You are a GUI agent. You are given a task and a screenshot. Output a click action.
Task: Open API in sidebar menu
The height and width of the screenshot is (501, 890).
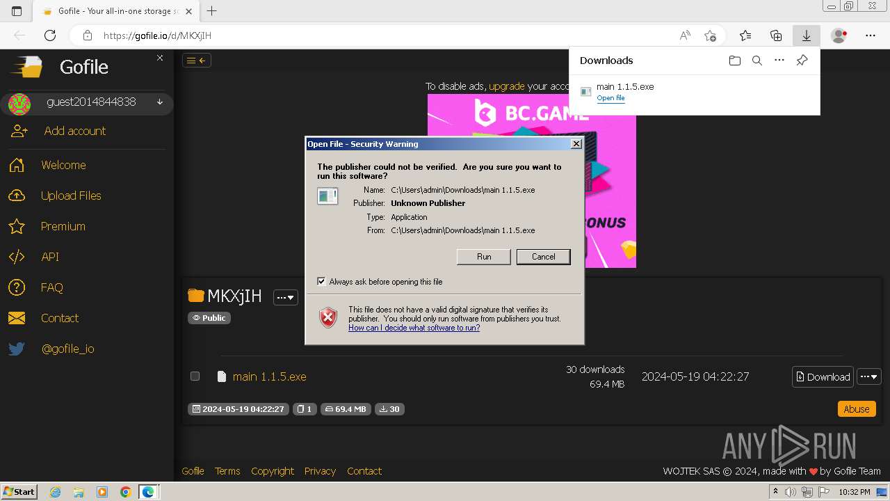click(50, 257)
